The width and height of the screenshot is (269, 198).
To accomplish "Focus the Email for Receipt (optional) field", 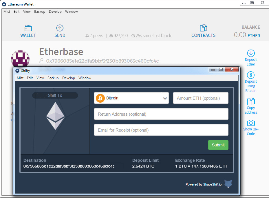I will [161, 130].
